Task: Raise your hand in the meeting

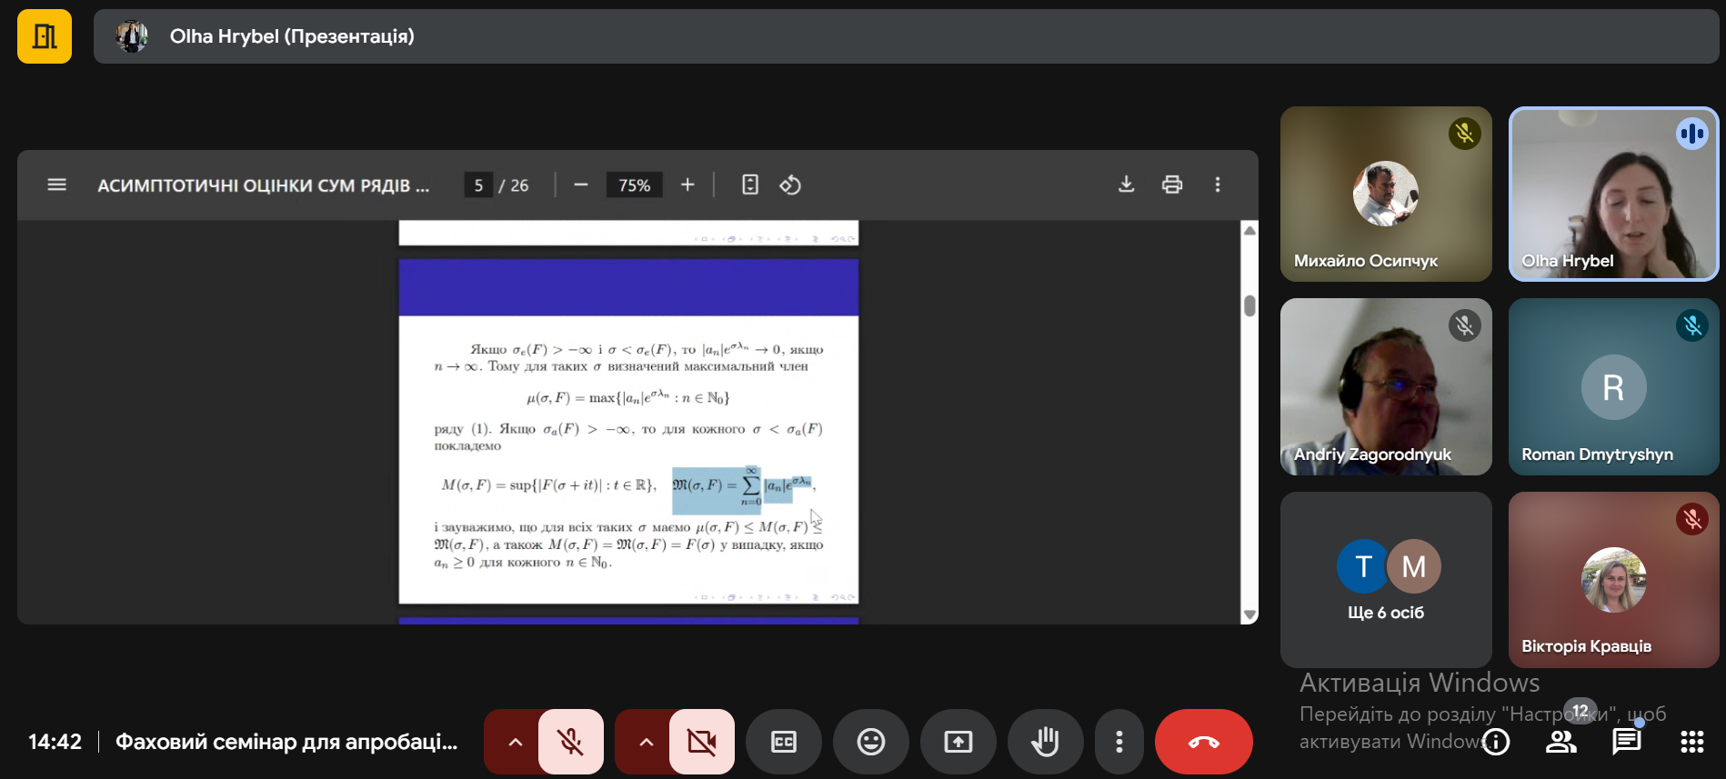Action: pyautogui.click(x=1045, y=742)
